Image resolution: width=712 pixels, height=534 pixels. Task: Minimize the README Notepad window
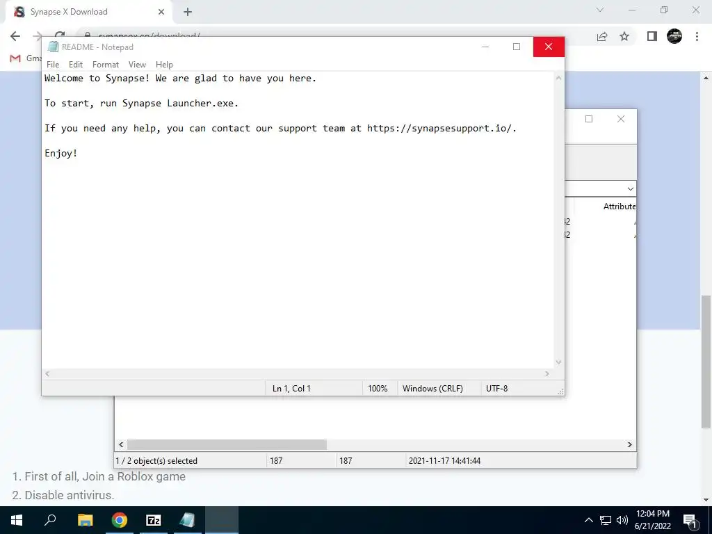click(485, 47)
